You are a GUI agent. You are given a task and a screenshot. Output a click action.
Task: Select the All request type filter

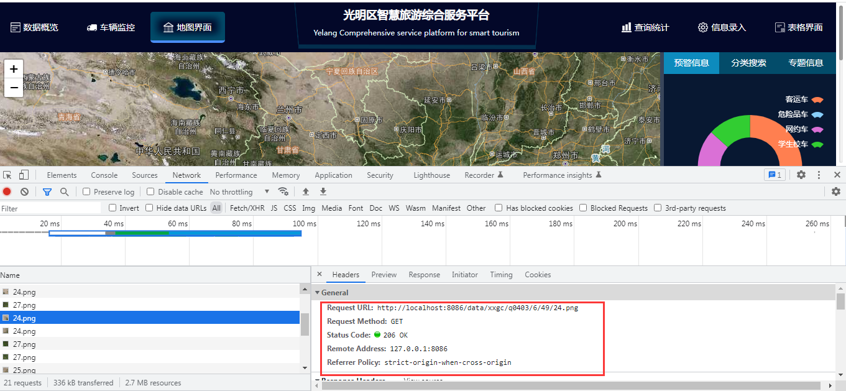click(216, 208)
